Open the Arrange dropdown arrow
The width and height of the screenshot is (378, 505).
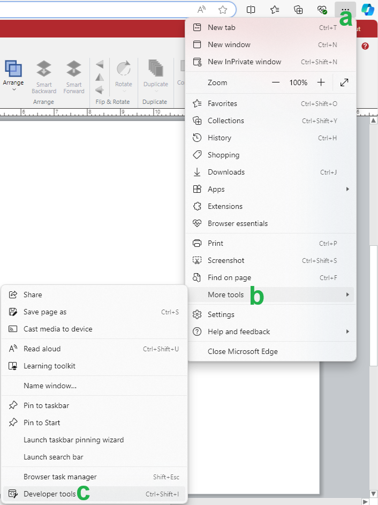point(13,90)
